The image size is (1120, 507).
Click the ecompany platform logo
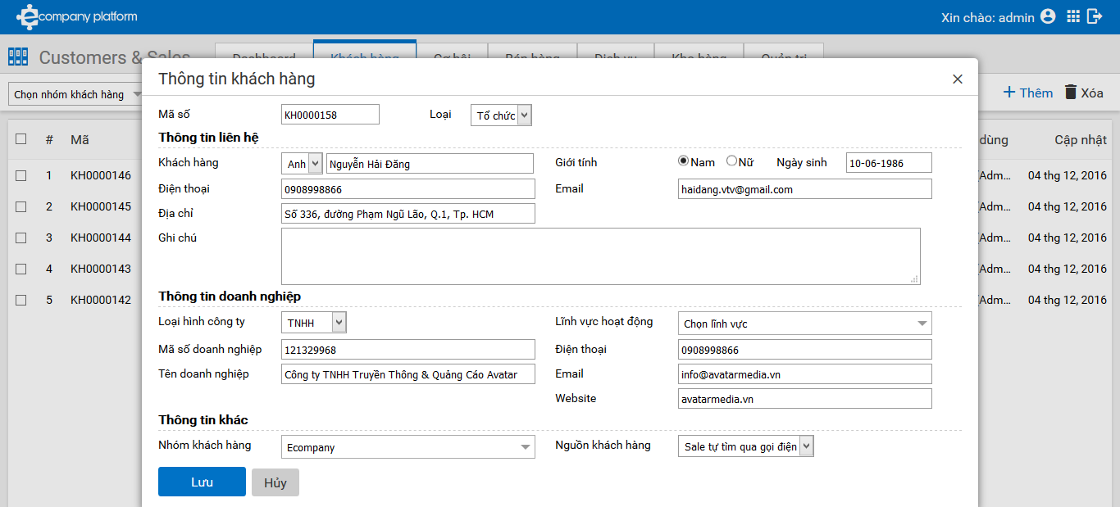coord(76,16)
